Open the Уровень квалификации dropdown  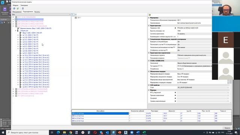tap(228, 101)
